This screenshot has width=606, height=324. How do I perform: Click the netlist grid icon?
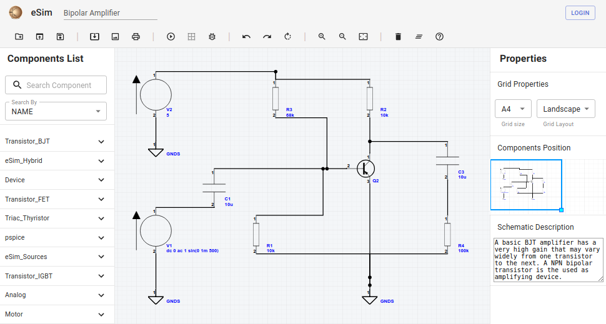tap(191, 37)
